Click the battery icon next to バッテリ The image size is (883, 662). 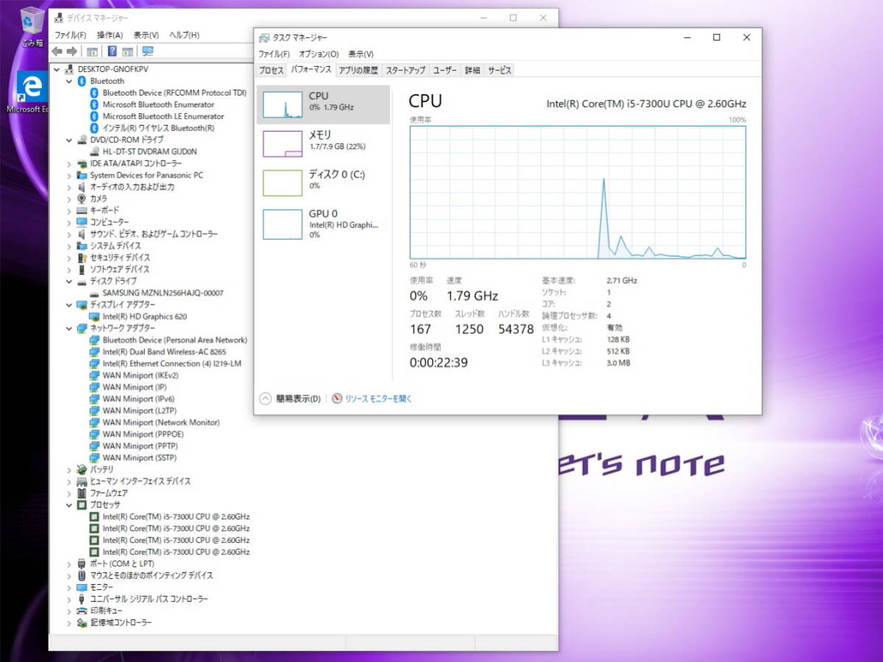(x=82, y=469)
